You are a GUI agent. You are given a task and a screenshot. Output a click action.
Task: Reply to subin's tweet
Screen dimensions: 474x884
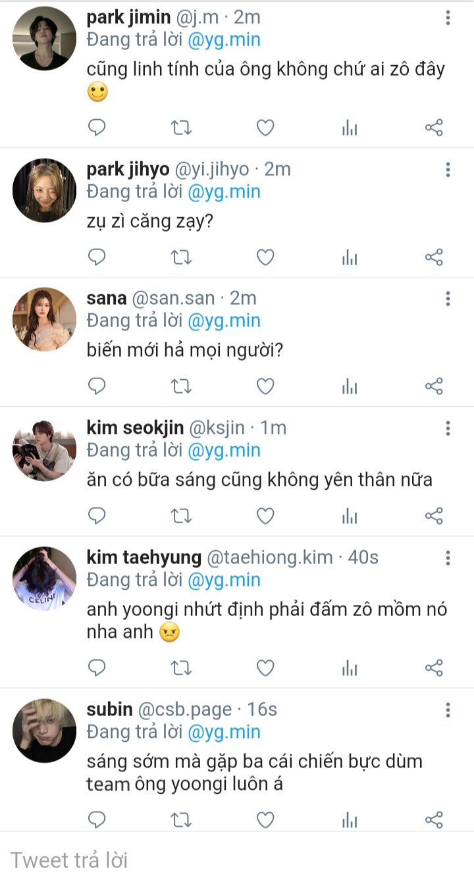97,819
